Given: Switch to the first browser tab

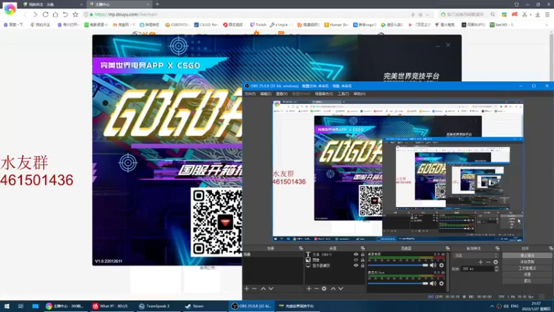Looking at the screenshot, I should [52, 4].
